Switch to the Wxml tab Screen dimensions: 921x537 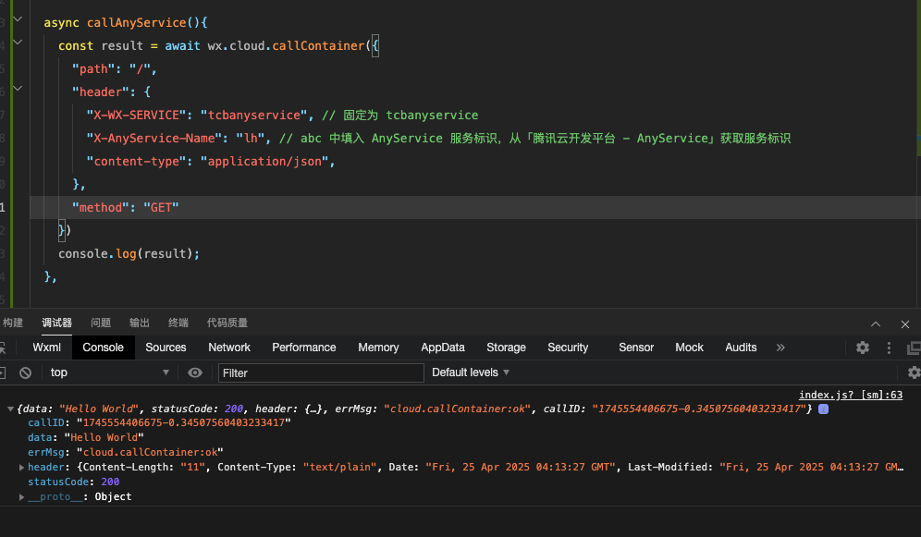46,348
